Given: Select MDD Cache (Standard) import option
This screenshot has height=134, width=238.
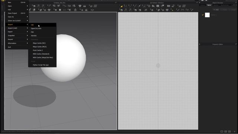Looking at the screenshot, I should coord(42,54).
